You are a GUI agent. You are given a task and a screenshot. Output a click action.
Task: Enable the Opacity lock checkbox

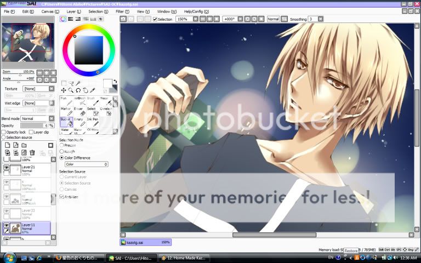[3, 132]
